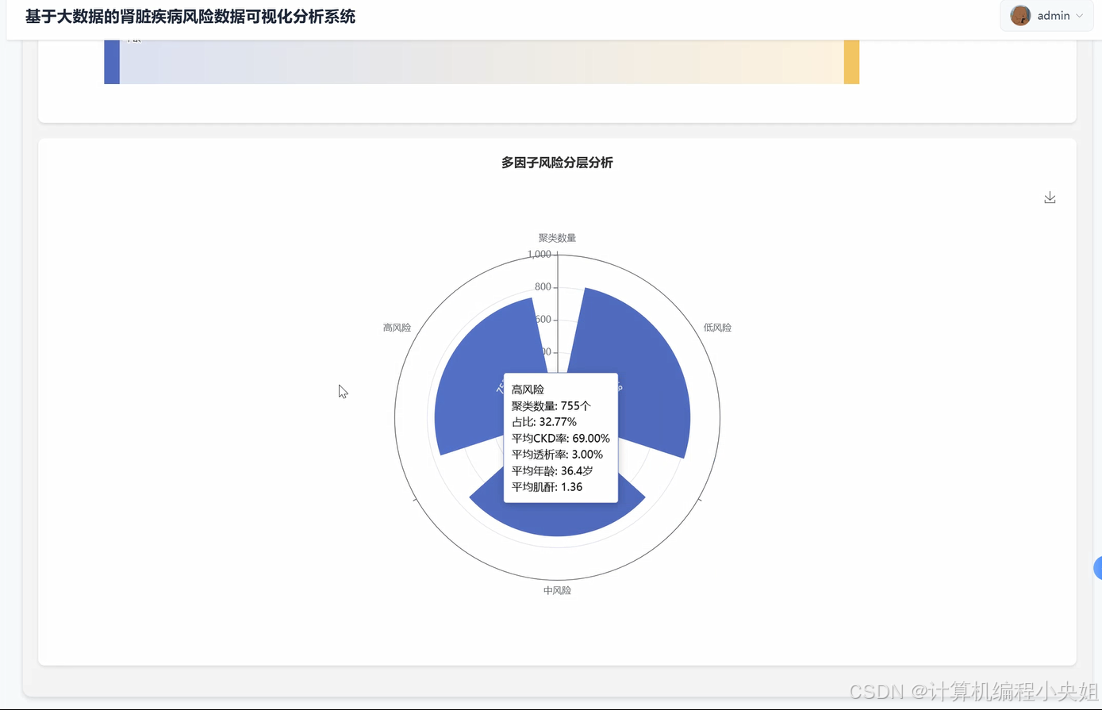Click the 高风险 data tooltip popup
The width and height of the screenshot is (1102, 710).
[x=560, y=438]
